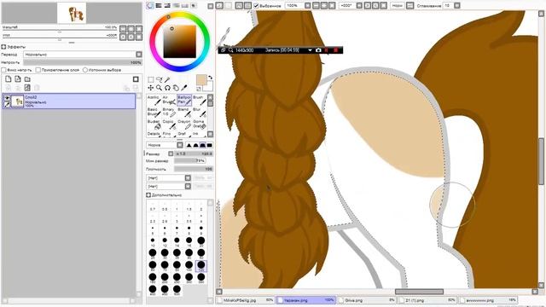Toggle the RGB sliders panel
The width and height of the screenshot is (546, 307).
pyautogui.click(x=159, y=6)
